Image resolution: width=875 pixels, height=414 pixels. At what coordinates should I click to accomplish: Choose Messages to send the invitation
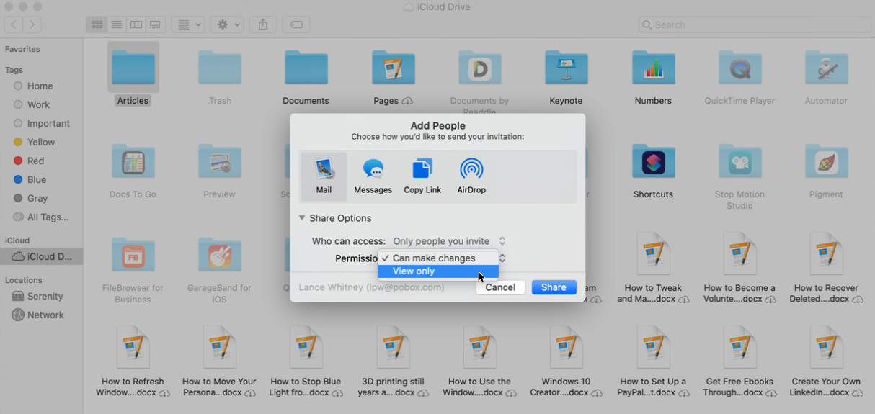[373, 177]
